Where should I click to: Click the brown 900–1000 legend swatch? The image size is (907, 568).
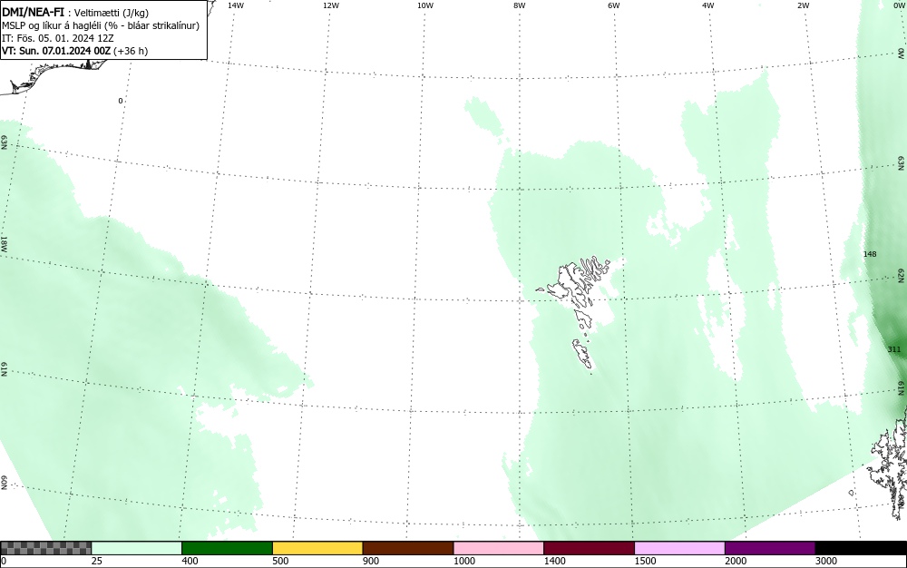(408, 548)
